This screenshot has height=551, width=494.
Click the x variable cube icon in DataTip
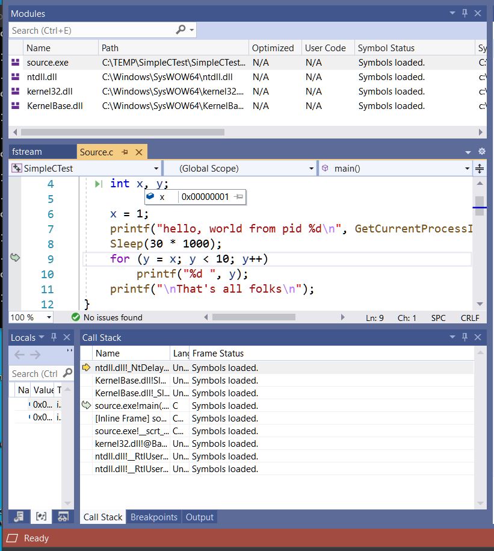150,196
